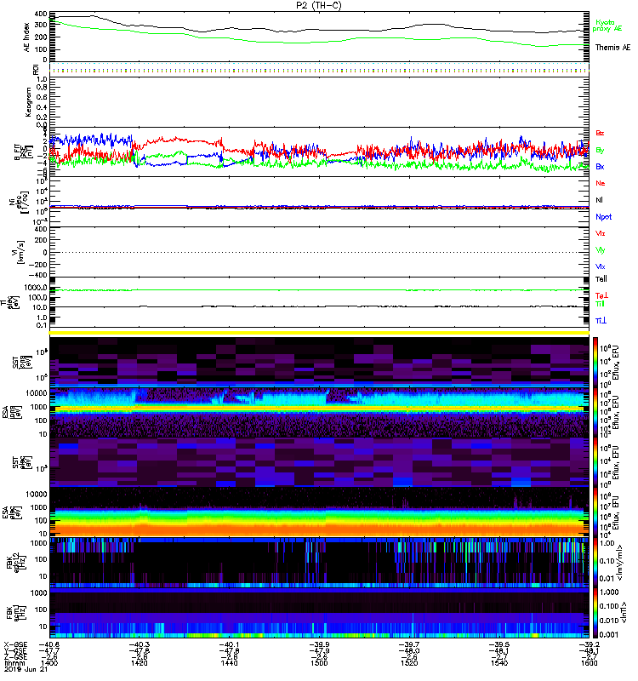Select the red "Ne" legend label
Image resolution: width=638 pixels, height=681 pixels.
point(601,183)
